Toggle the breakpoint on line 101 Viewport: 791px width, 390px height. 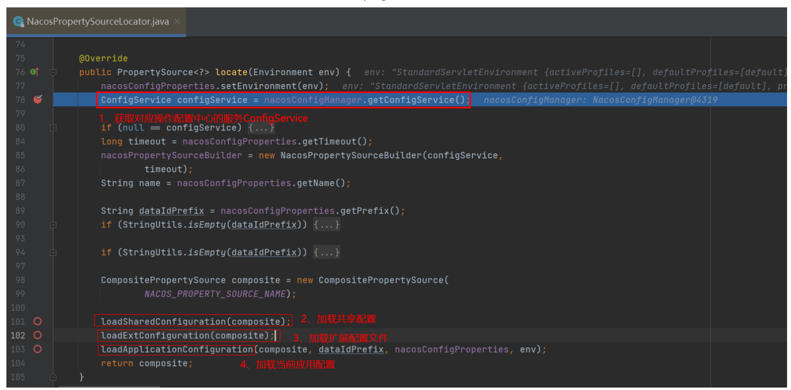tap(37, 322)
